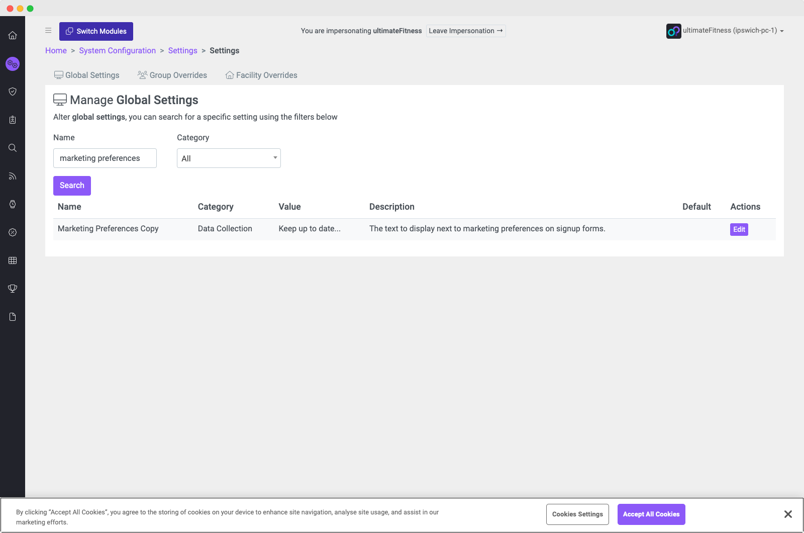
Task: Open the RSS feed sidebar icon
Action: [13, 176]
